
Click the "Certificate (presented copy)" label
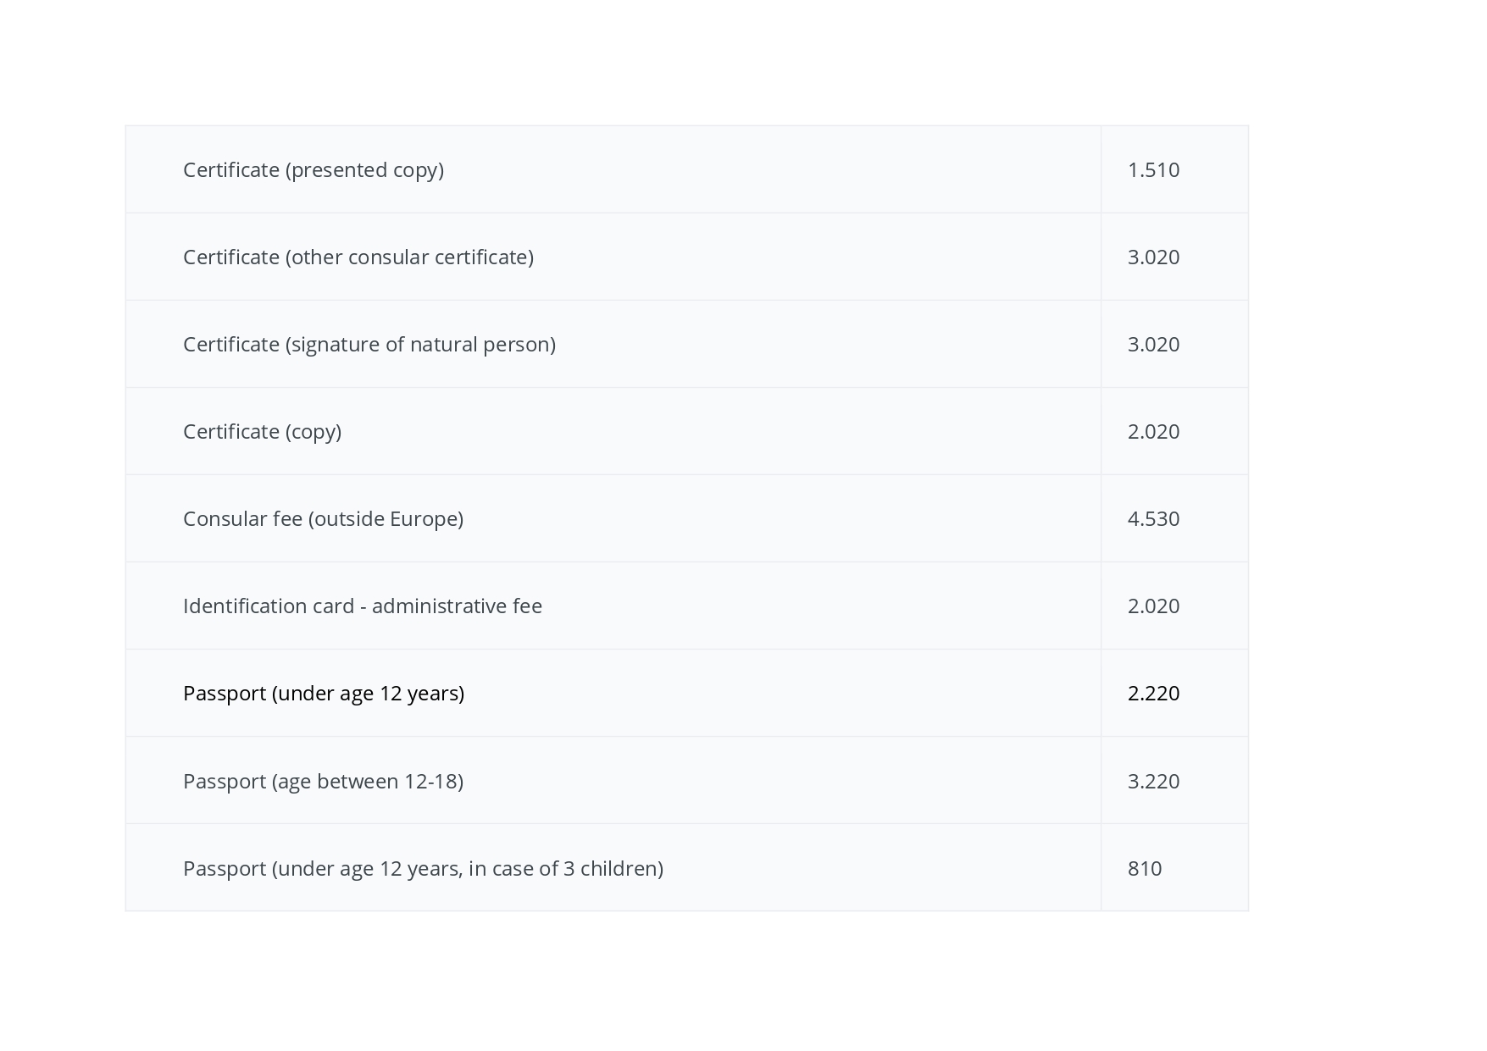pyautogui.click(x=313, y=170)
